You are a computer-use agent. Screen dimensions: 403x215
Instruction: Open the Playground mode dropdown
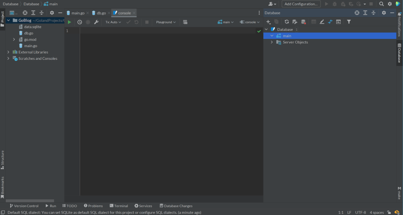tap(166, 22)
